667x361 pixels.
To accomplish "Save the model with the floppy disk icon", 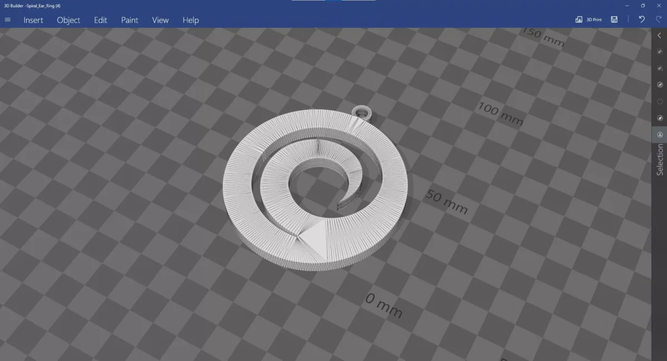I will [614, 19].
